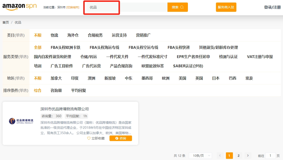This screenshot has width=283, height=160.
Task: Sort results by 平均回复
Action: click(79, 91)
